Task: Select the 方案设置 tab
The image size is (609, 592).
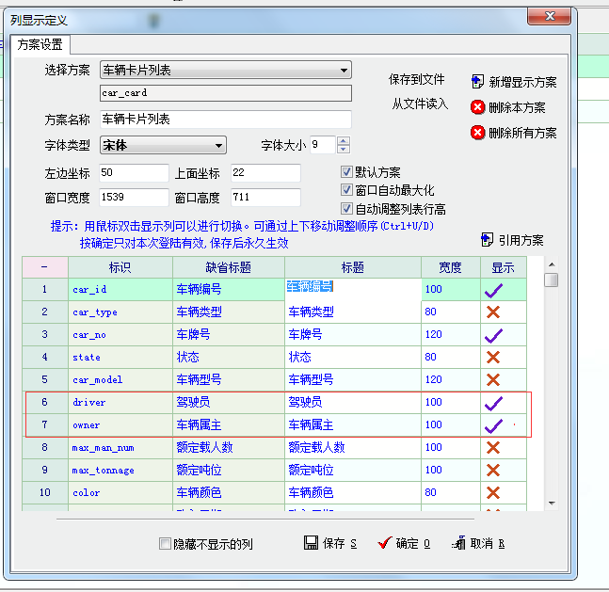Action: [x=40, y=44]
